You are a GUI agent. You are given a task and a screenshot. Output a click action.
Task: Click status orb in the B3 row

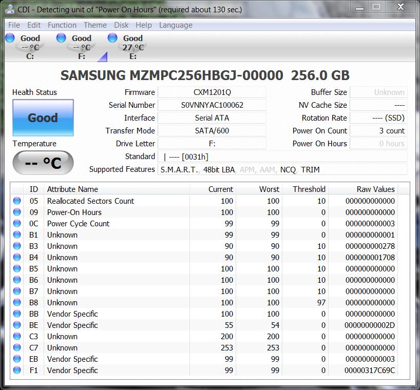(x=17, y=246)
